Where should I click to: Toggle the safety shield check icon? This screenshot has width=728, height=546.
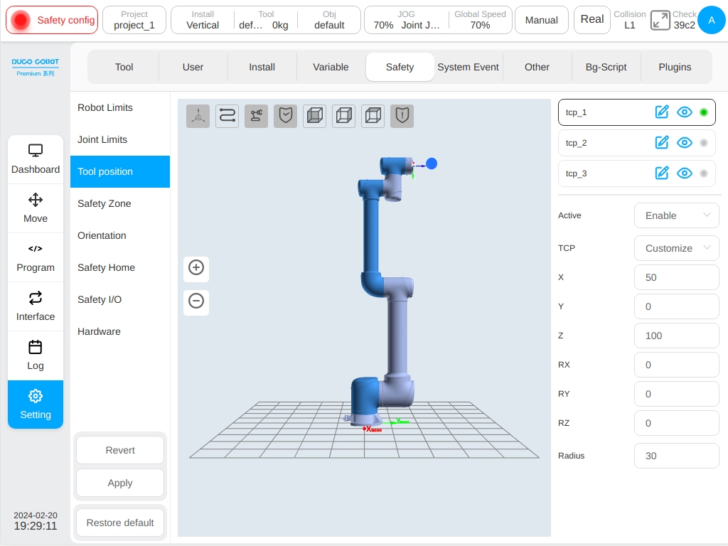[x=286, y=116]
